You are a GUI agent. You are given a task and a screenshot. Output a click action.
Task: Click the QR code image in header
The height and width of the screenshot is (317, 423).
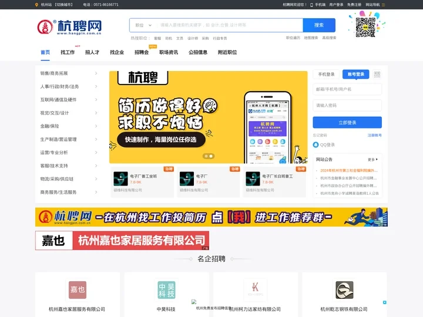365,27
